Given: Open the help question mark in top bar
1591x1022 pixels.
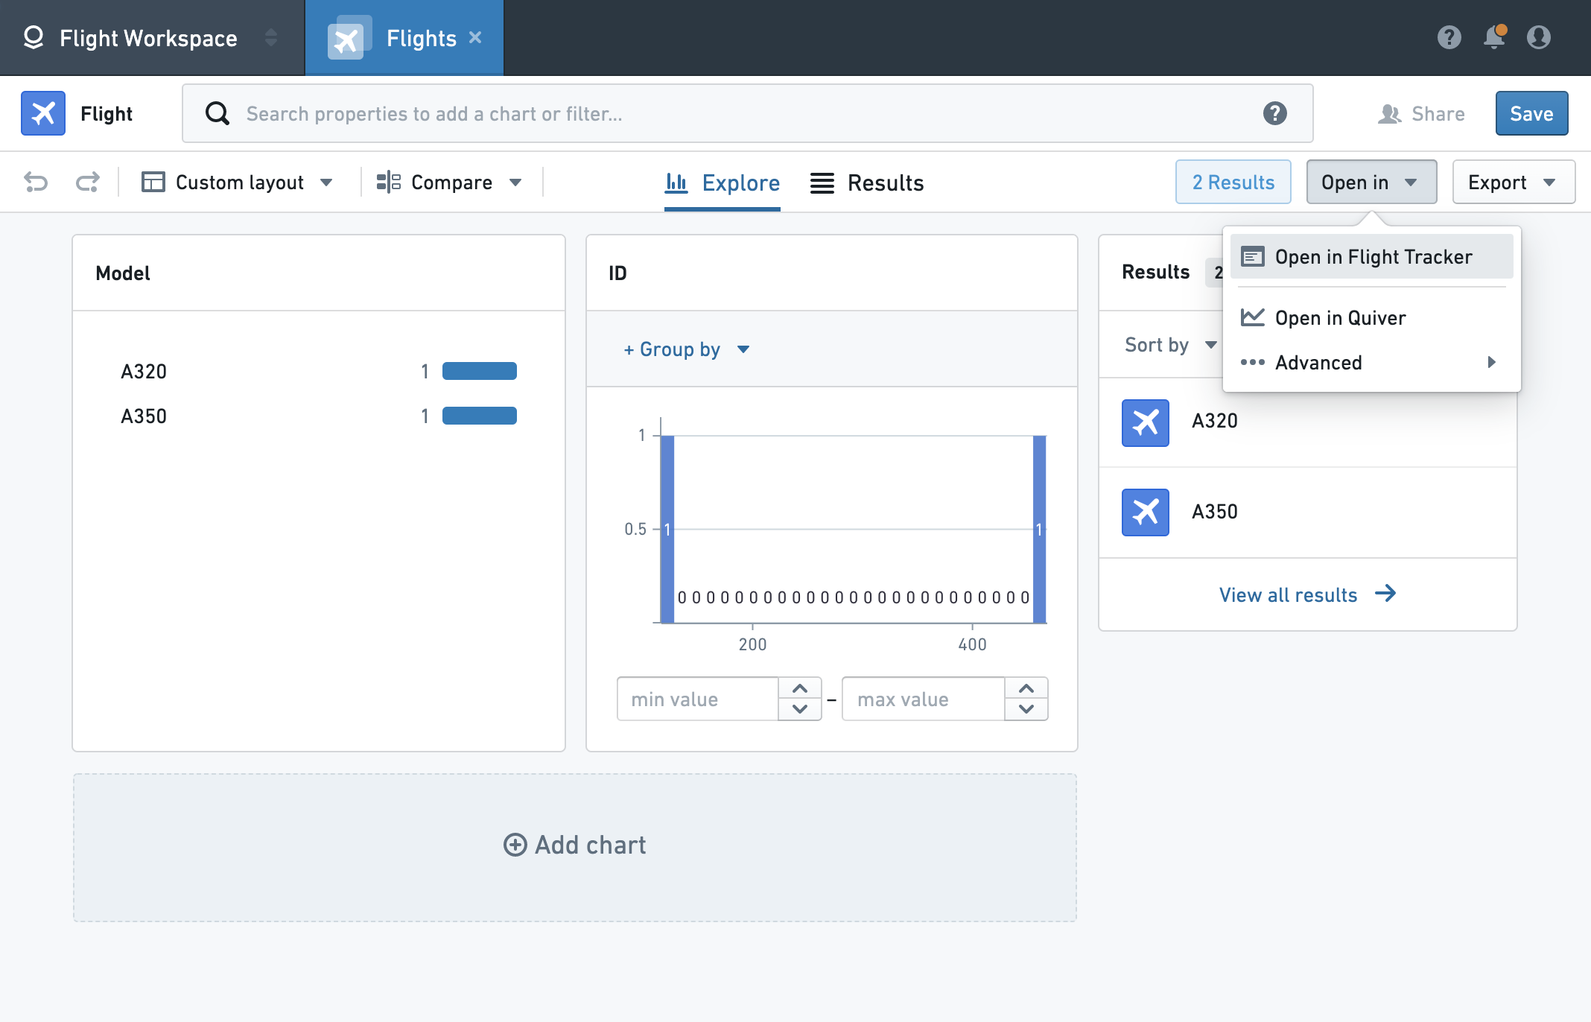Looking at the screenshot, I should (x=1449, y=37).
